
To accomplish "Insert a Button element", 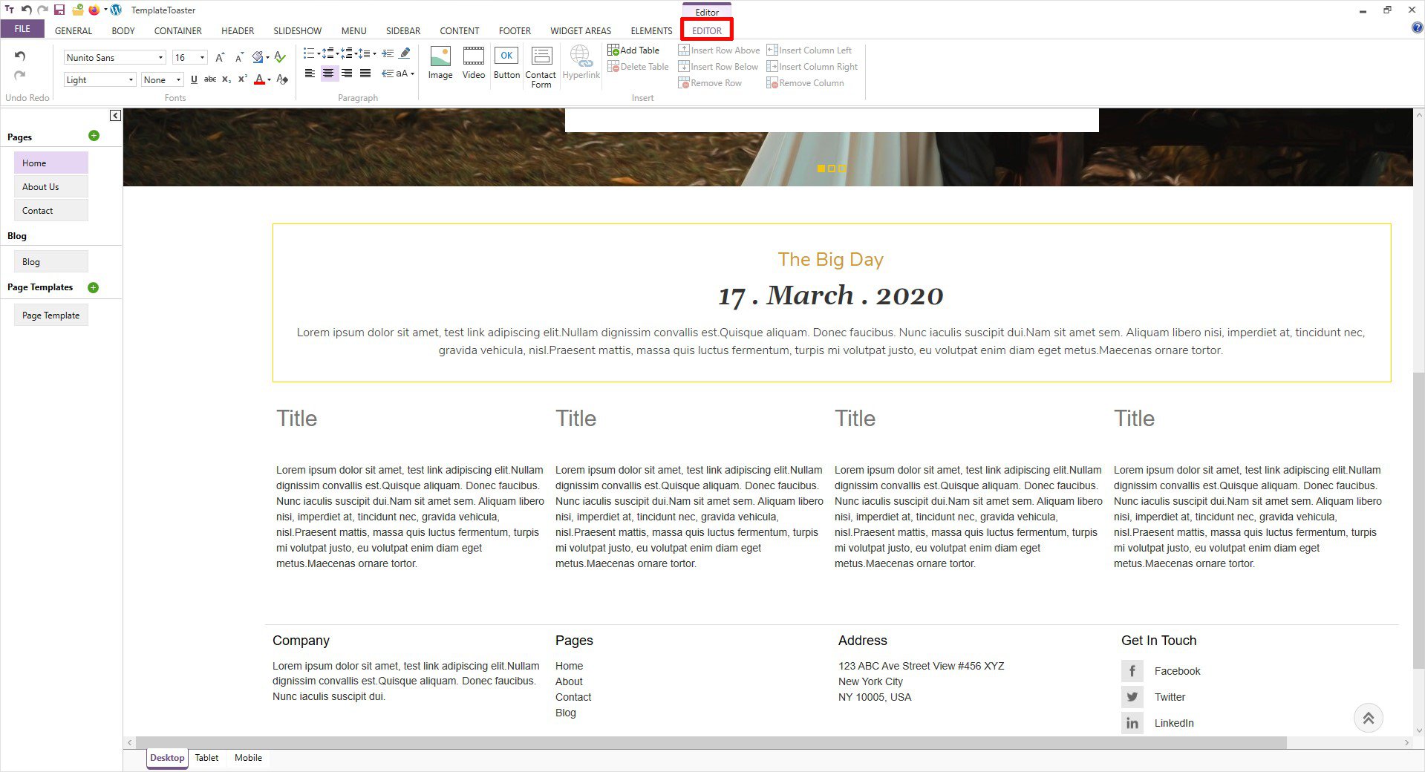I will tap(506, 62).
